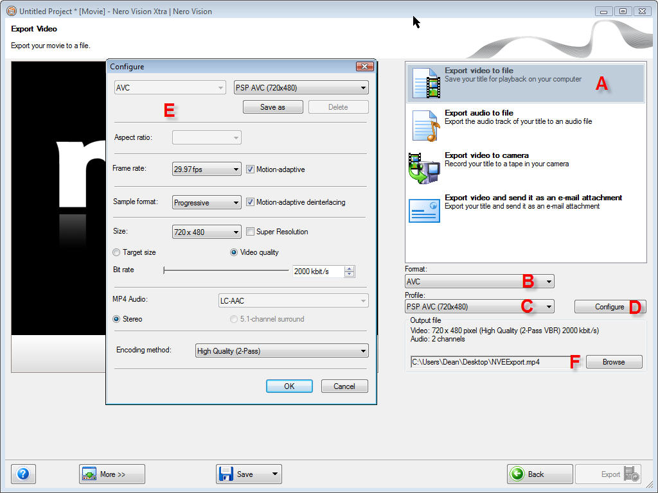This screenshot has height=493, width=658.
Task: Minimize the Nero Vision window
Action: pyautogui.click(x=603, y=12)
